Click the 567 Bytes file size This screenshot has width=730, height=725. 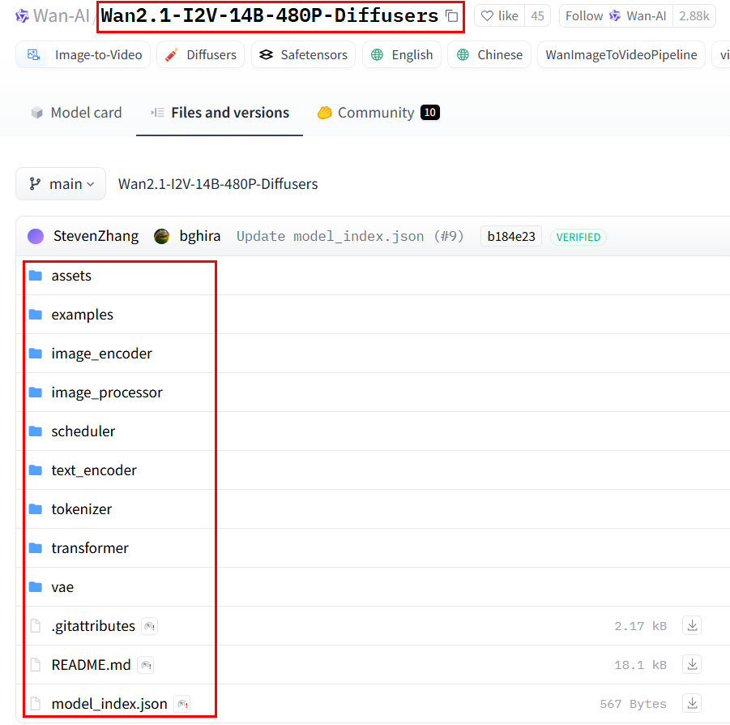(633, 704)
